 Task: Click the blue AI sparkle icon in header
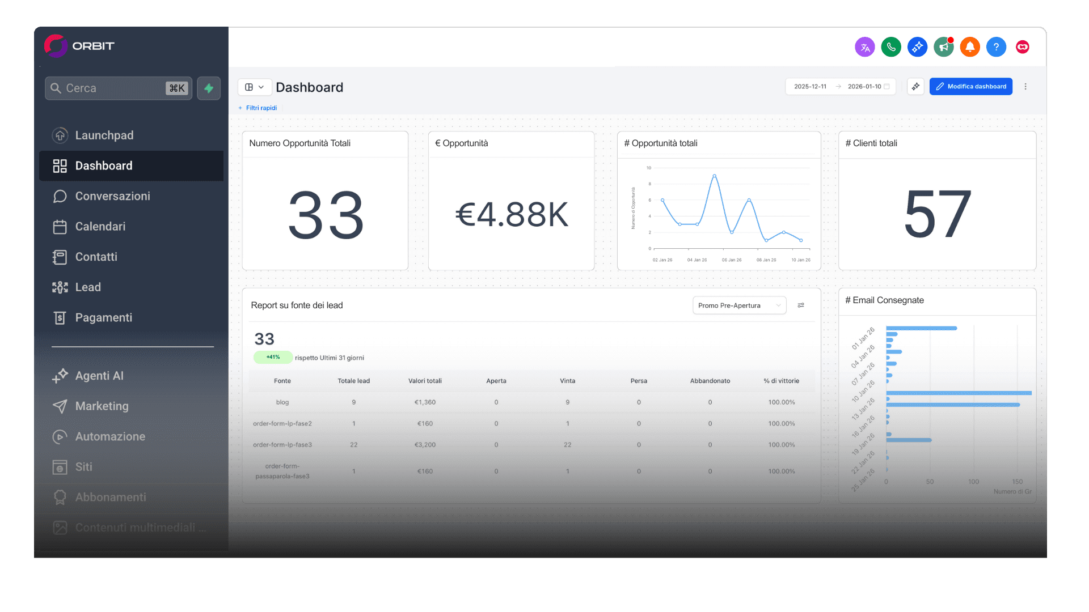917,47
